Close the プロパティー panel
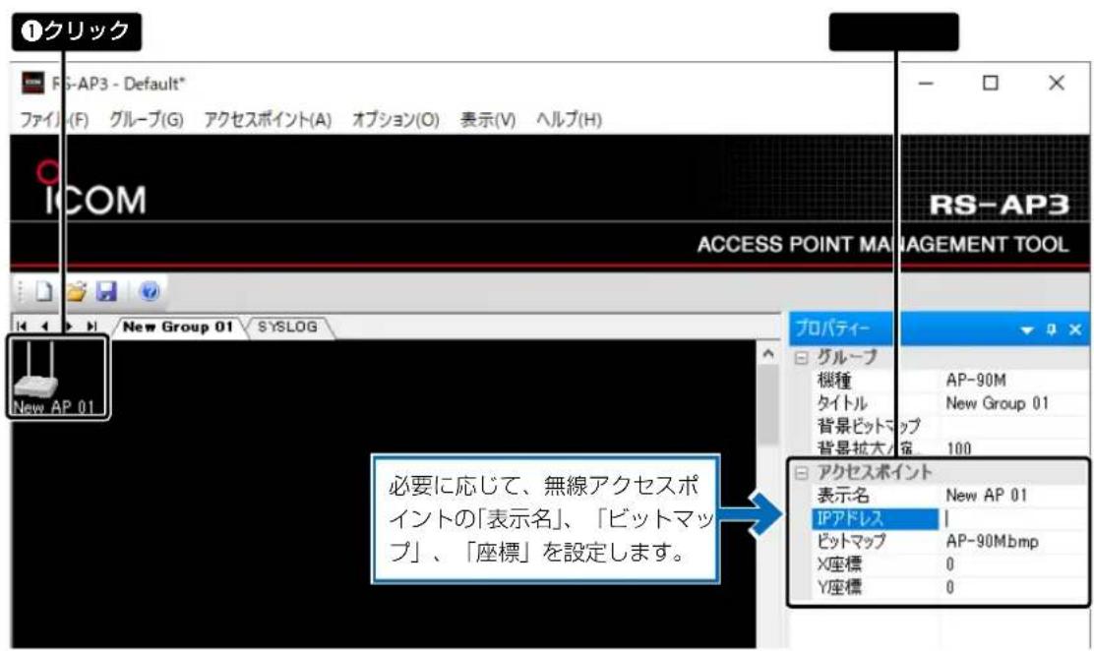The height and width of the screenshot is (651, 1094). (1075, 329)
